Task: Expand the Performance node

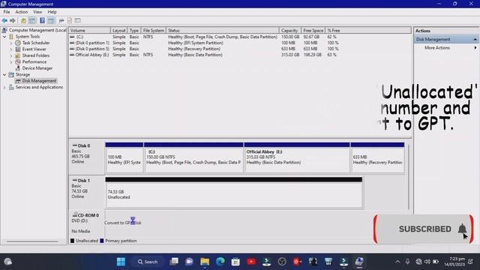Action: pos(11,62)
